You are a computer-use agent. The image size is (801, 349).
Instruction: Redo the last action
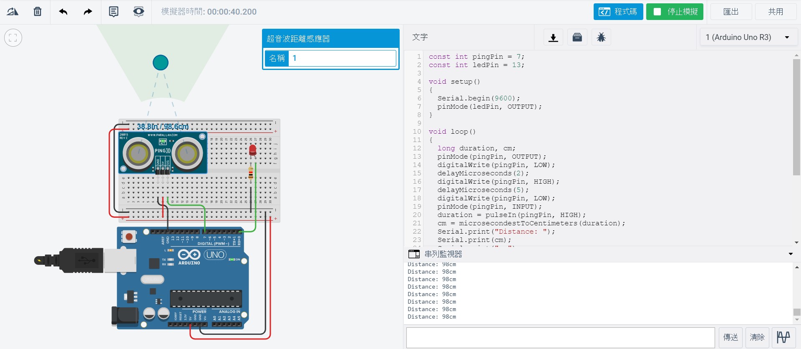88,12
